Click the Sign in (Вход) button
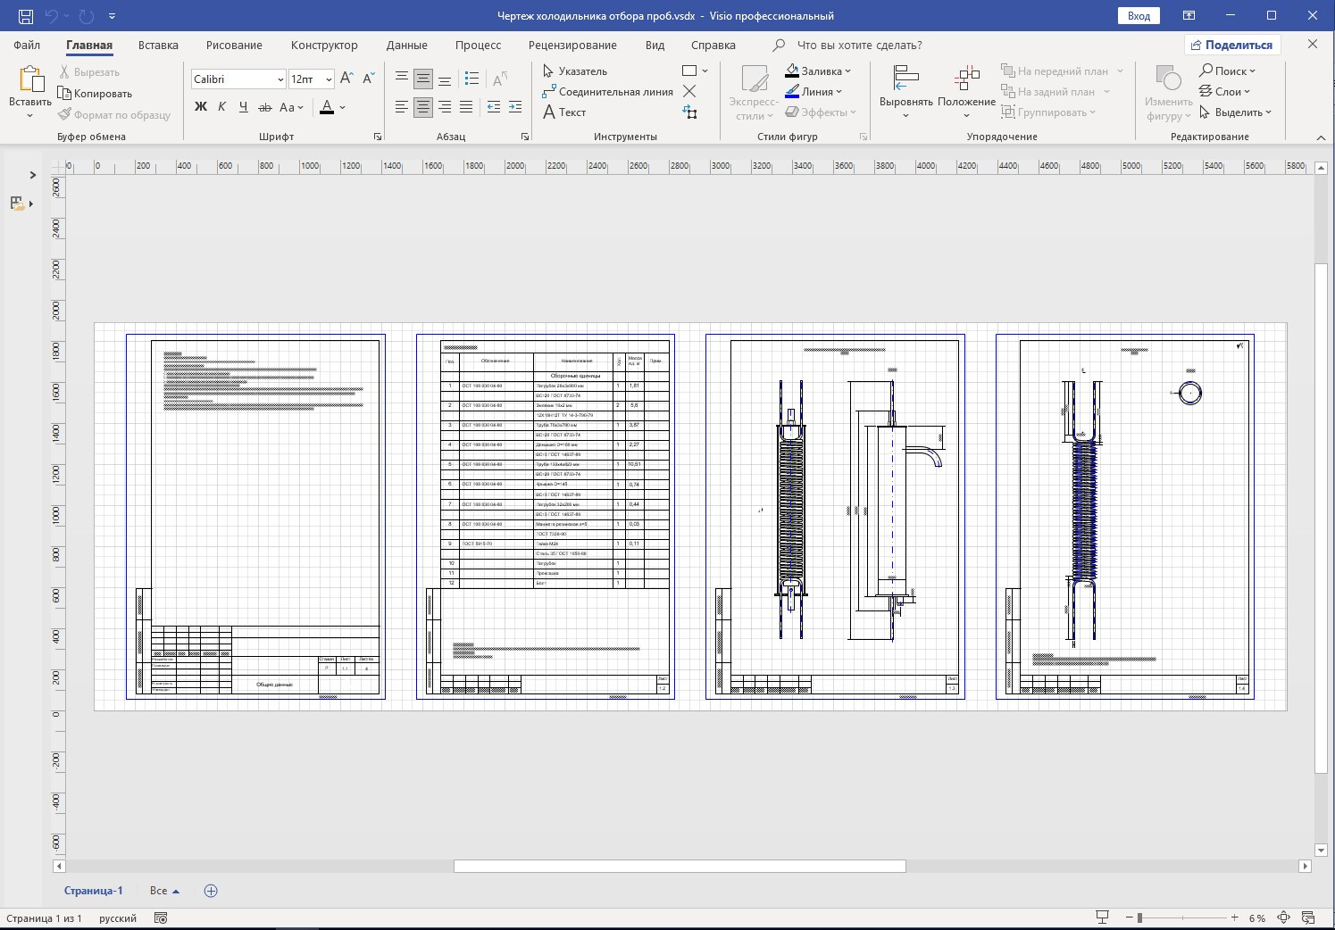1335x930 pixels. tap(1139, 16)
